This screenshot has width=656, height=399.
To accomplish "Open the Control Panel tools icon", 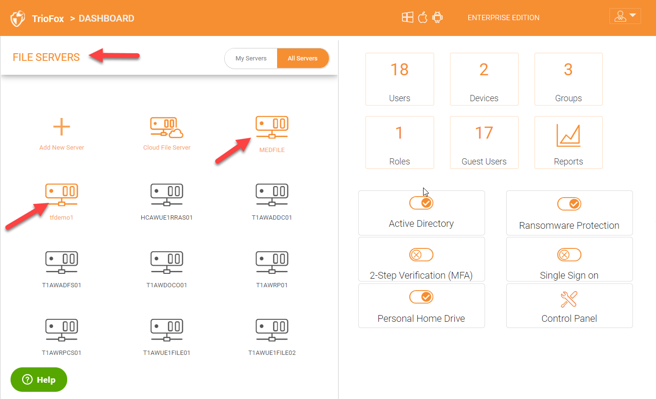I will 569,299.
